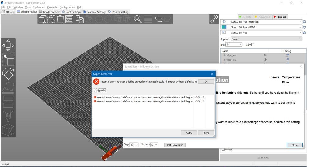The width and height of the screenshot is (309, 167).
Task: Click Close in Bridge calibration window
Action: pos(294,145)
